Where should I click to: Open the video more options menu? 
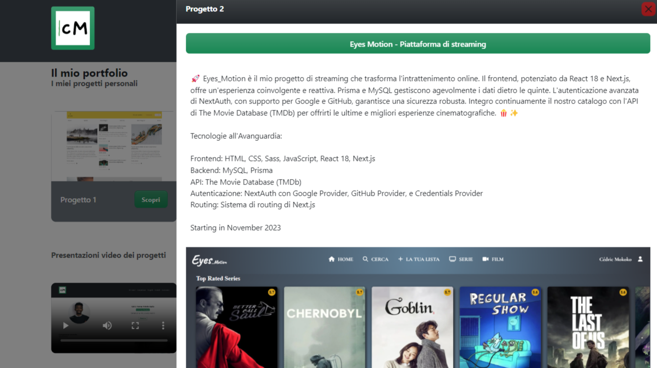tap(163, 325)
